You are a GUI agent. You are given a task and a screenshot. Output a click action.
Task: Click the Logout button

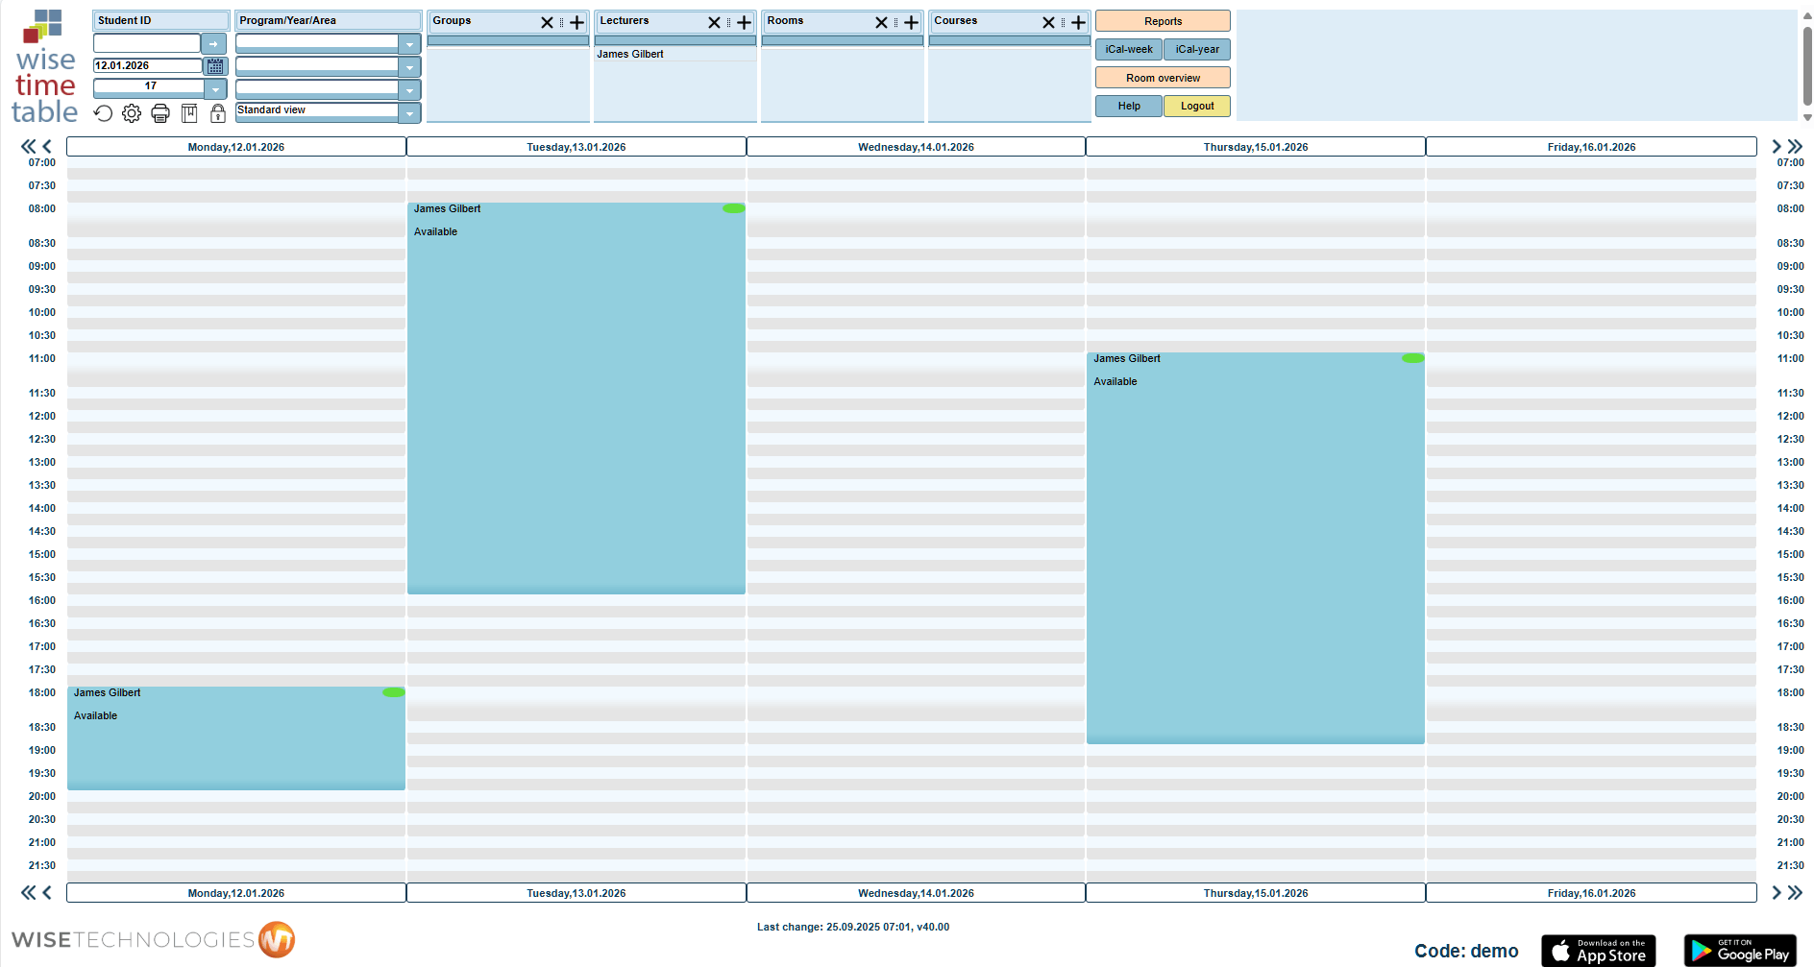click(1196, 106)
